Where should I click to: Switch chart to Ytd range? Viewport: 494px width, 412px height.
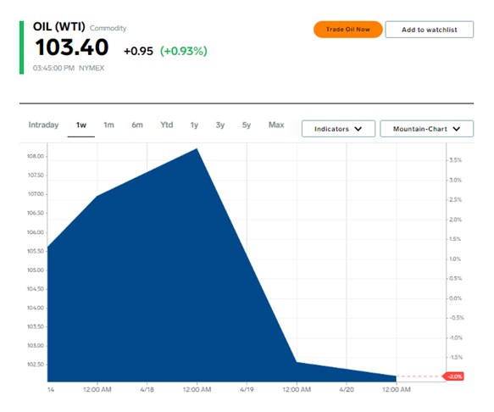[x=166, y=125]
